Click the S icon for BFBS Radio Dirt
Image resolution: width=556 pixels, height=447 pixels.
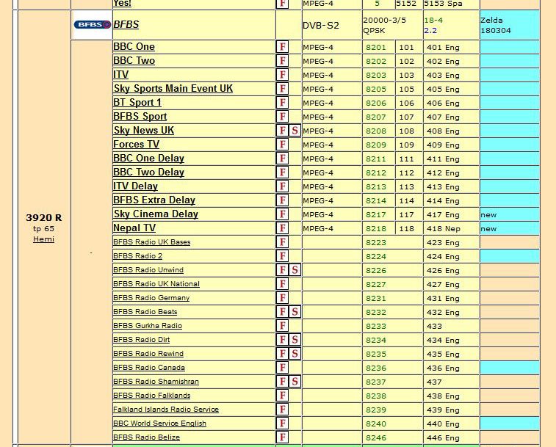tap(295, 340)
